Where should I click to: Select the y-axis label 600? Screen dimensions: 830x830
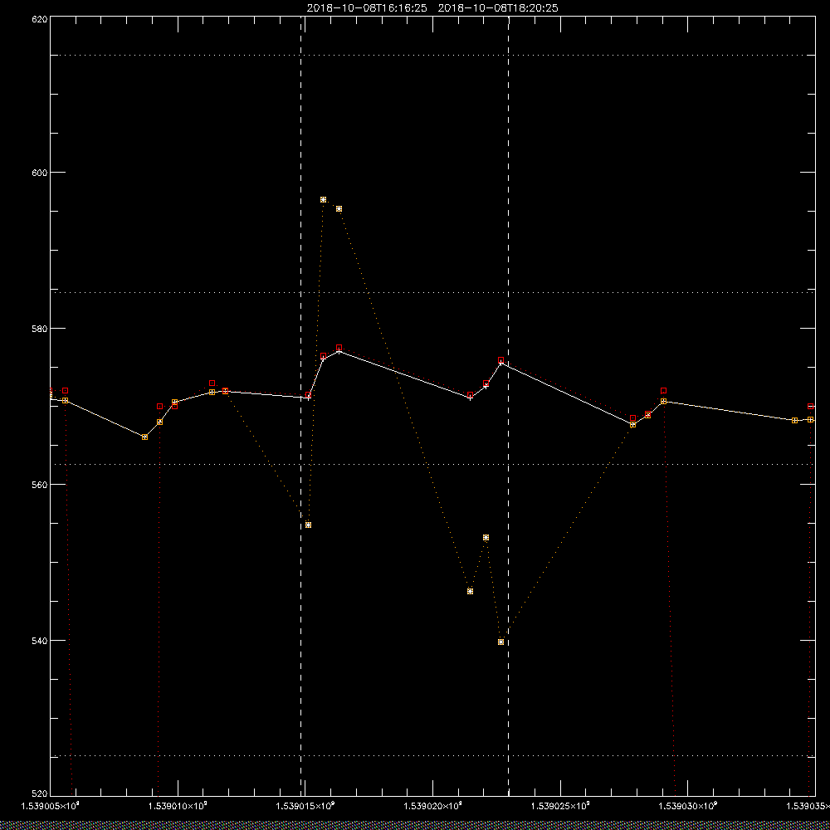[x=40, y=173]
